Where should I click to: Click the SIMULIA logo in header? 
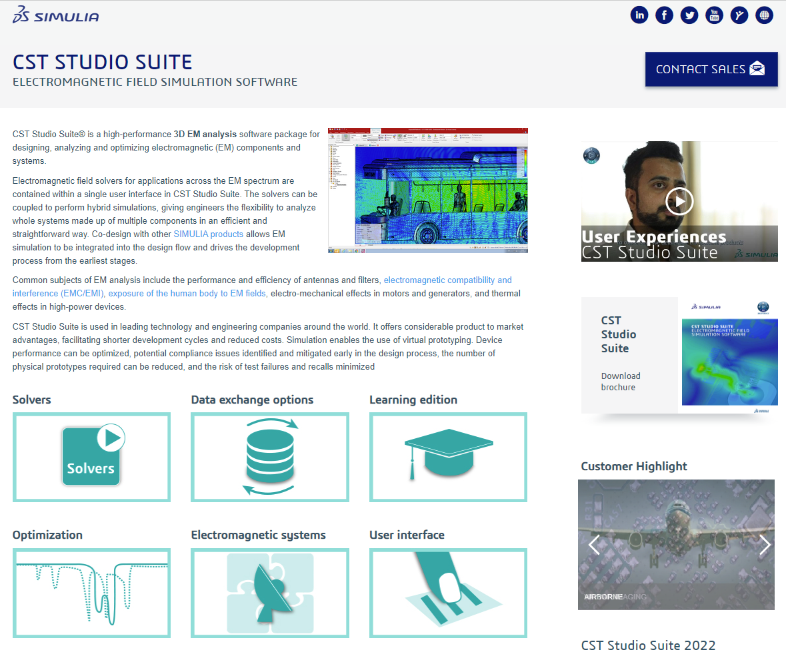[x=55, y=15]
